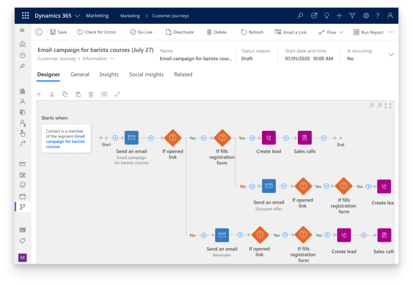Open the Customer Journeys icon in left sidebar
Viewport: 413px width, 285px height.
coord(23,206)
